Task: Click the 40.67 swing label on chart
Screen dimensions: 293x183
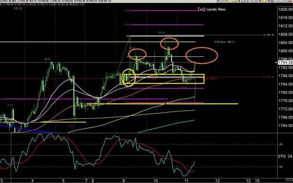Action: 47,60
